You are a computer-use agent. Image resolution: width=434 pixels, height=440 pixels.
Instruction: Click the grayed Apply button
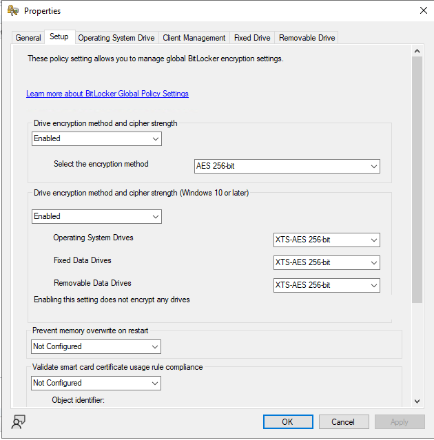[400, 422]
